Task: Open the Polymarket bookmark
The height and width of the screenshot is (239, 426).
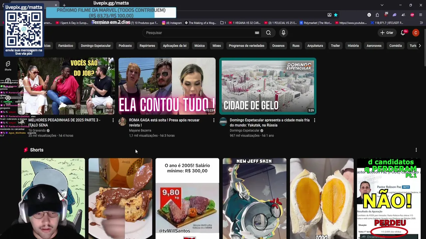Action: click(316, 23)
